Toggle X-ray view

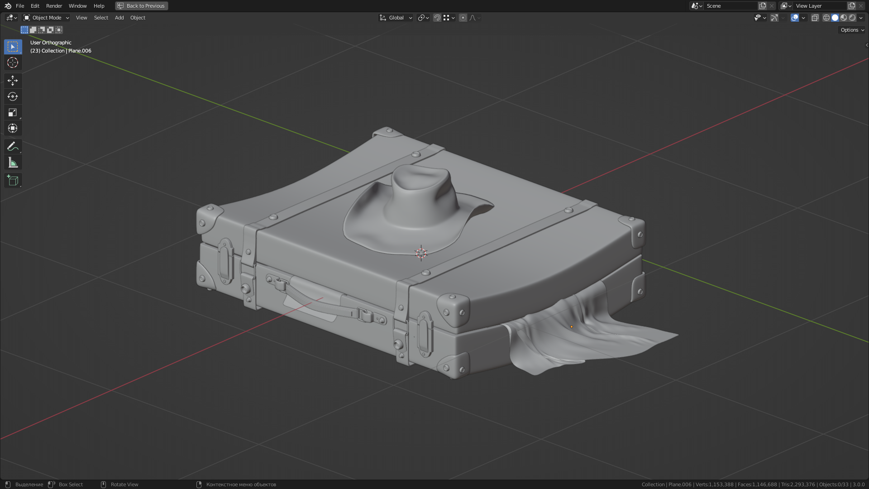pos(815,18)
